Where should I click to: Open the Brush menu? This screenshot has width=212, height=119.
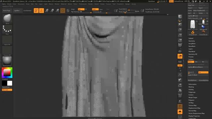[x=9, y=4]
